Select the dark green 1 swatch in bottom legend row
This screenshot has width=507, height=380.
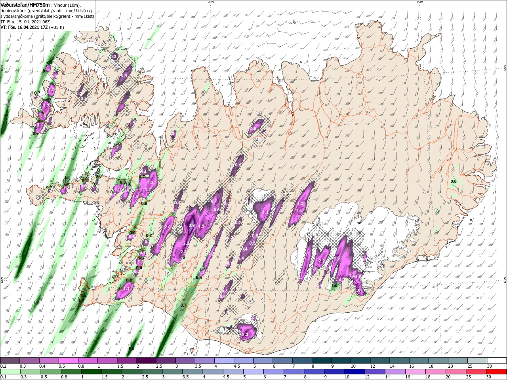91,372
